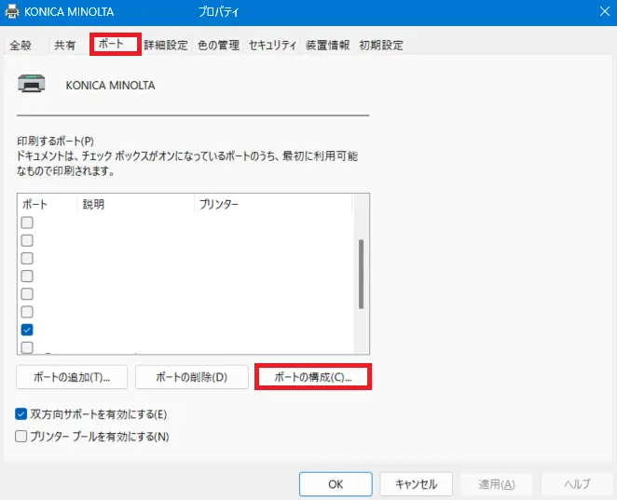The image size is (617, 500).
Task: Open the 装置情報 tab
Action: click(x=328, y=45)
